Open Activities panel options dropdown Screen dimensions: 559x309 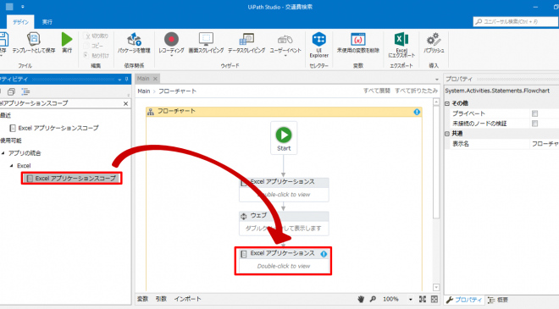(119, 80)
